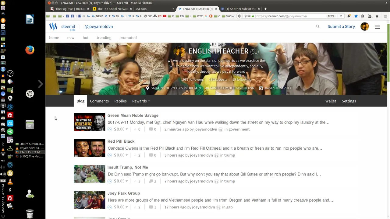Image resolution: width=390 pixels, height=219 pixels.
Task: Reset the 120% zoom indicator
Action: pyautogui.click(x=331, y=16)
